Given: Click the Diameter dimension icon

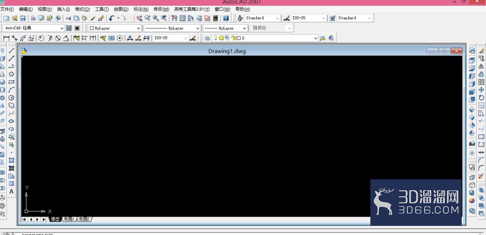Looking at the screenshot, I should point(58,38).
